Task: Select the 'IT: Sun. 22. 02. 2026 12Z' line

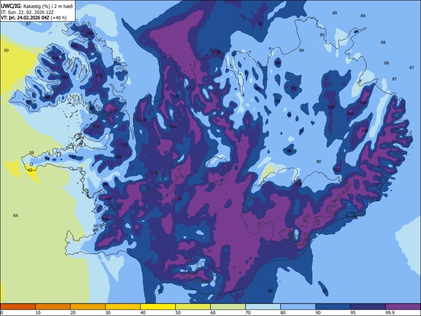Action: pos(27,12)
